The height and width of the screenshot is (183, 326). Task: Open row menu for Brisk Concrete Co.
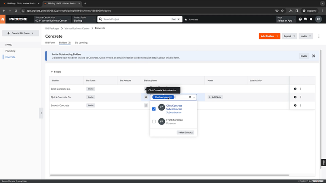[x=301, y=89]
